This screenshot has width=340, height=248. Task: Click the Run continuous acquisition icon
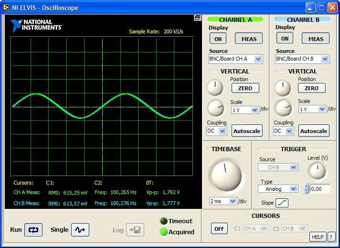pos(33,230)
